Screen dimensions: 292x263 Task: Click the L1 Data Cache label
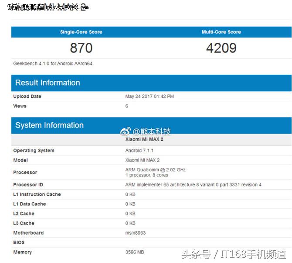[30, 204]
